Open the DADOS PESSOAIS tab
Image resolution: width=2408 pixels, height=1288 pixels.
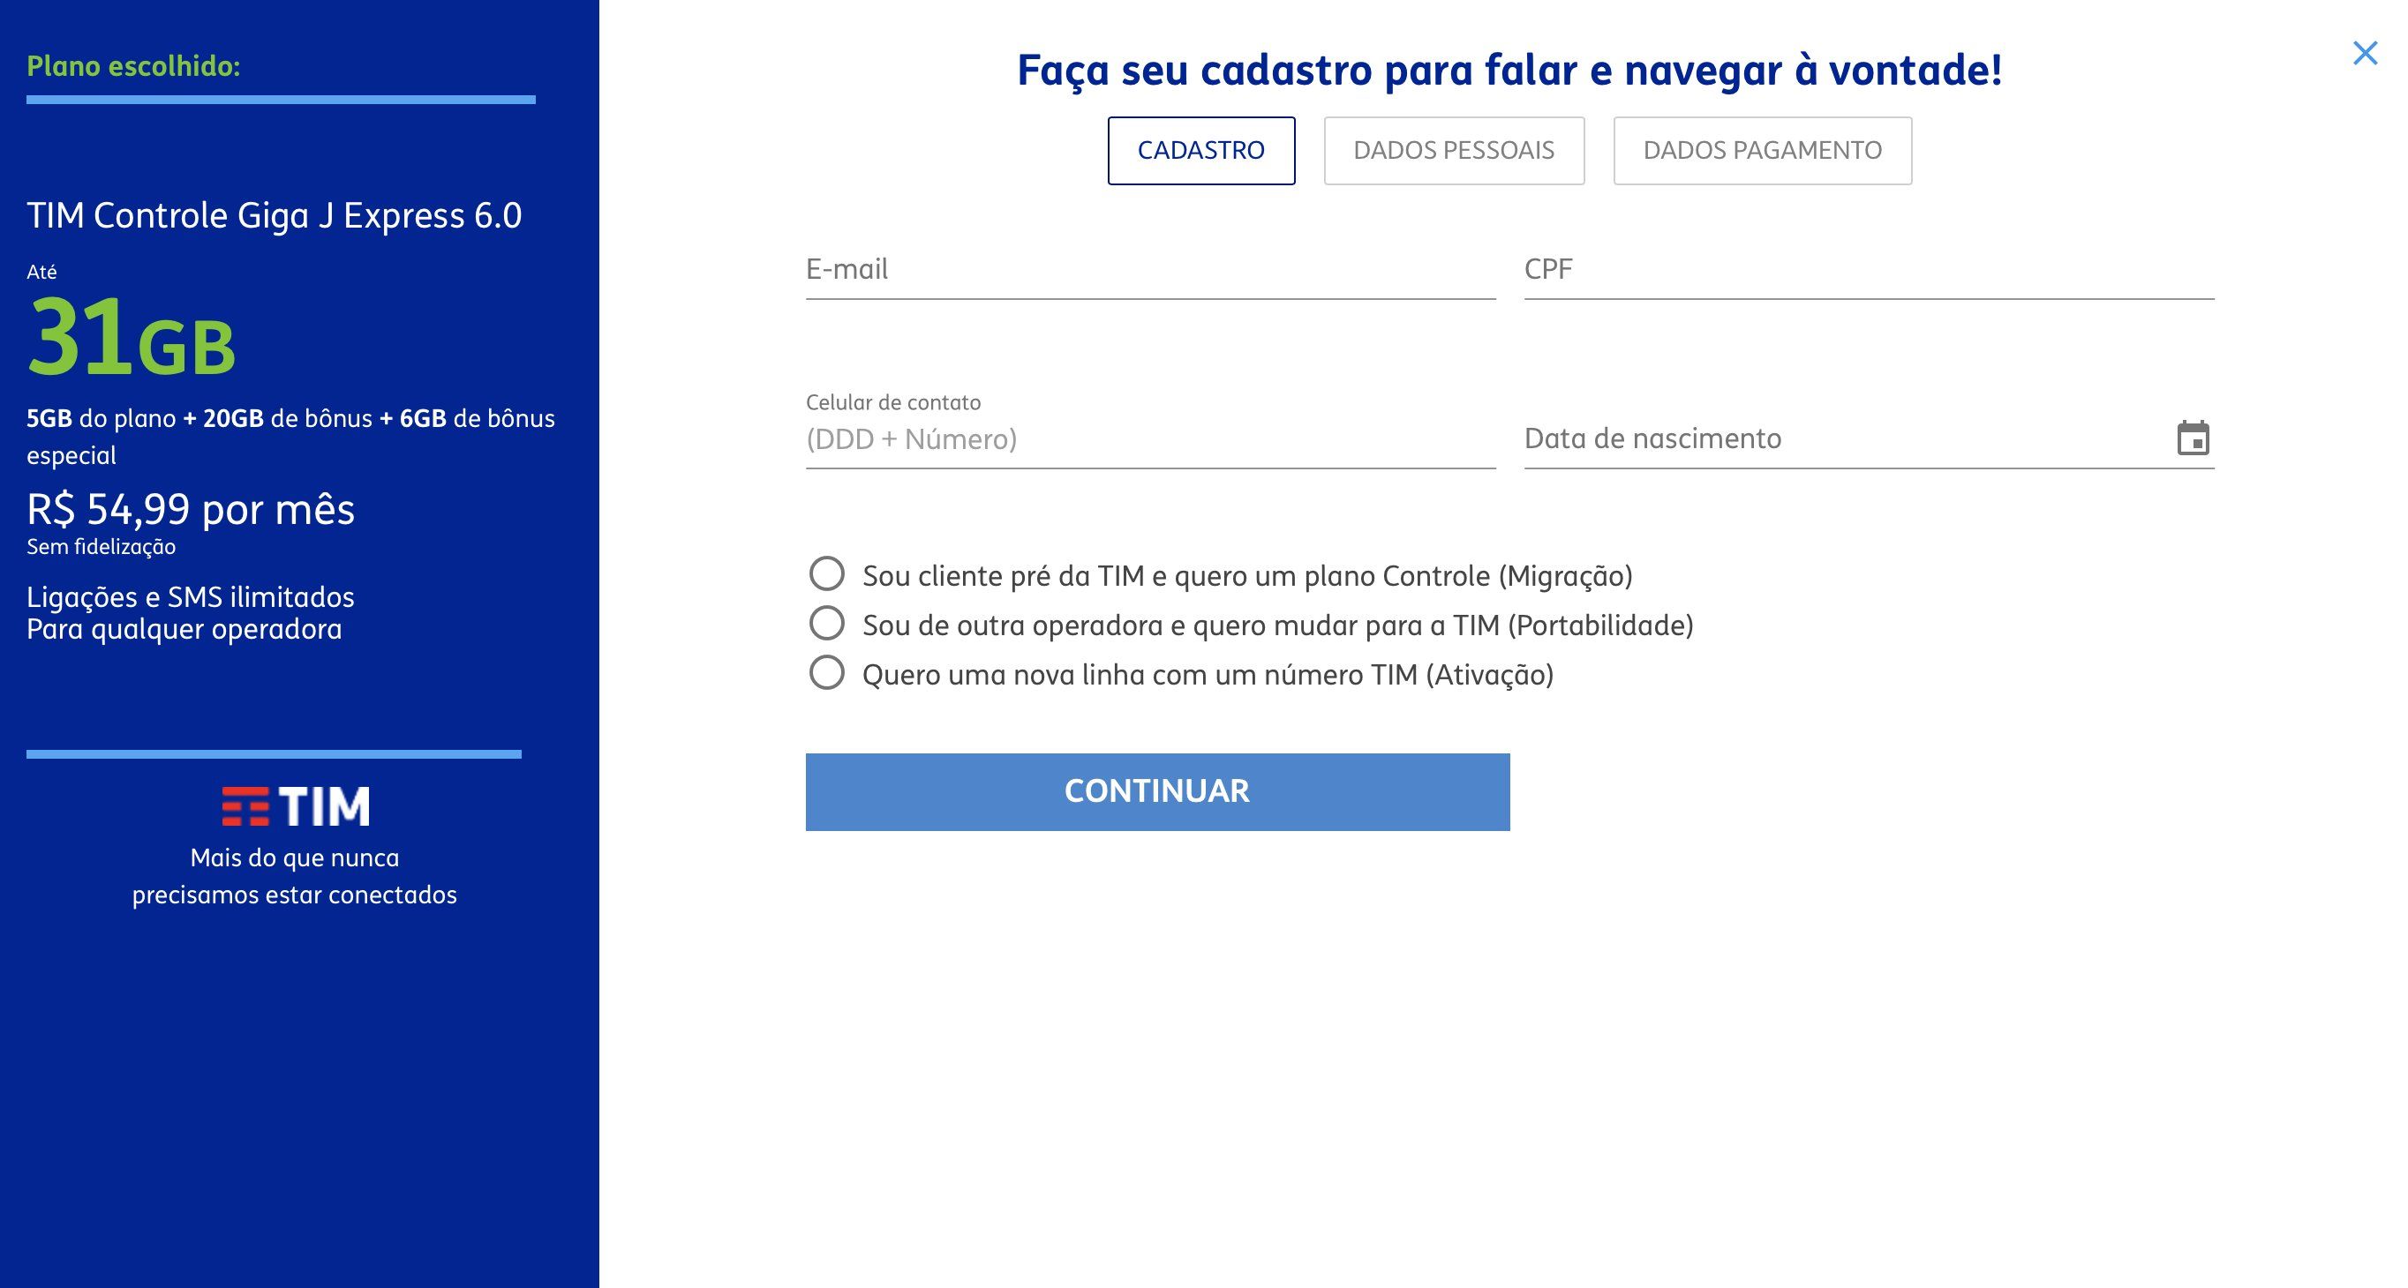click(1455, 150)
